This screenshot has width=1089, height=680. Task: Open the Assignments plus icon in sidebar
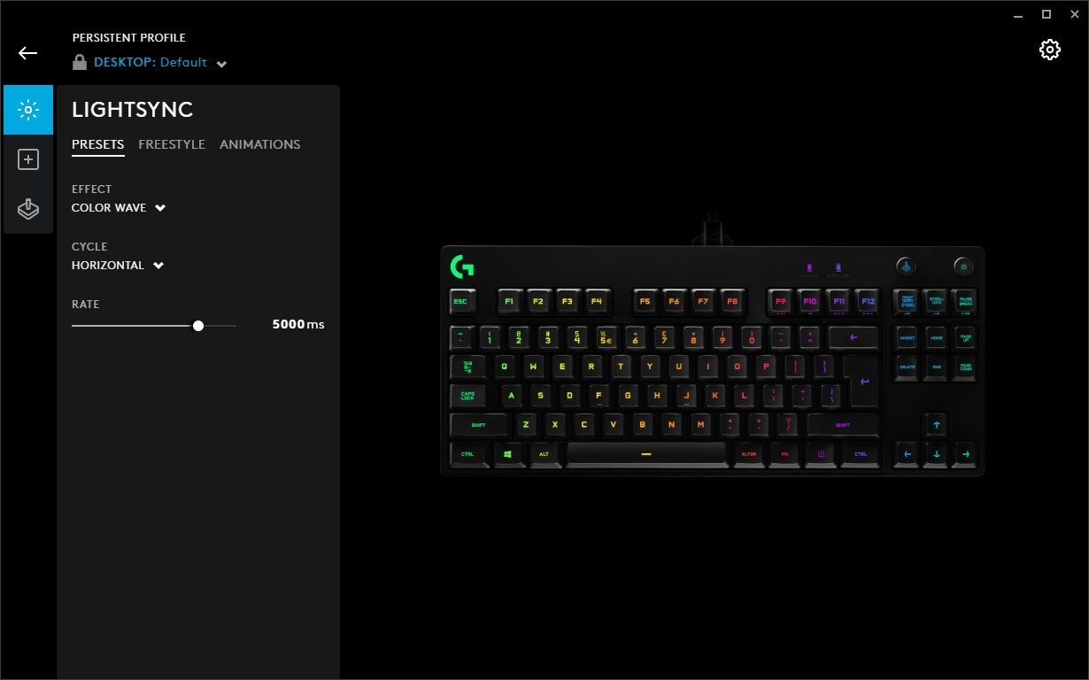28,159
